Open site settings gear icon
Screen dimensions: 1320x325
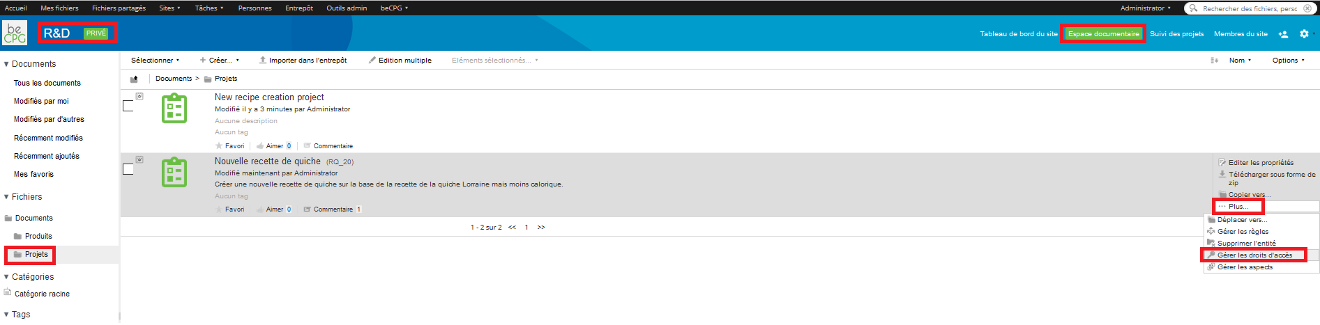[x=1304, y=33]
